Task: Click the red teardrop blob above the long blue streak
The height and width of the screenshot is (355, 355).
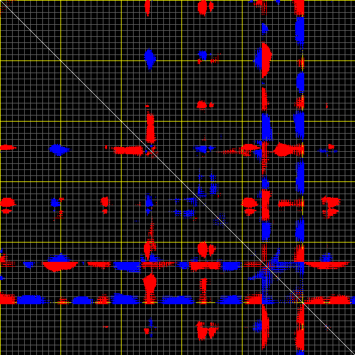Action: tap(149, 284)
